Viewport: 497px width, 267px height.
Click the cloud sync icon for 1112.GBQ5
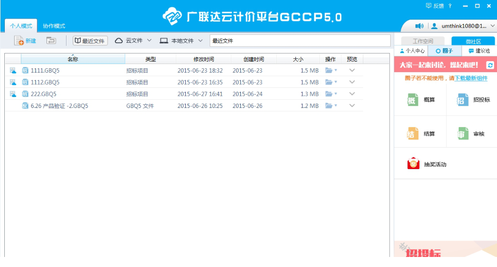pos(13,82)
